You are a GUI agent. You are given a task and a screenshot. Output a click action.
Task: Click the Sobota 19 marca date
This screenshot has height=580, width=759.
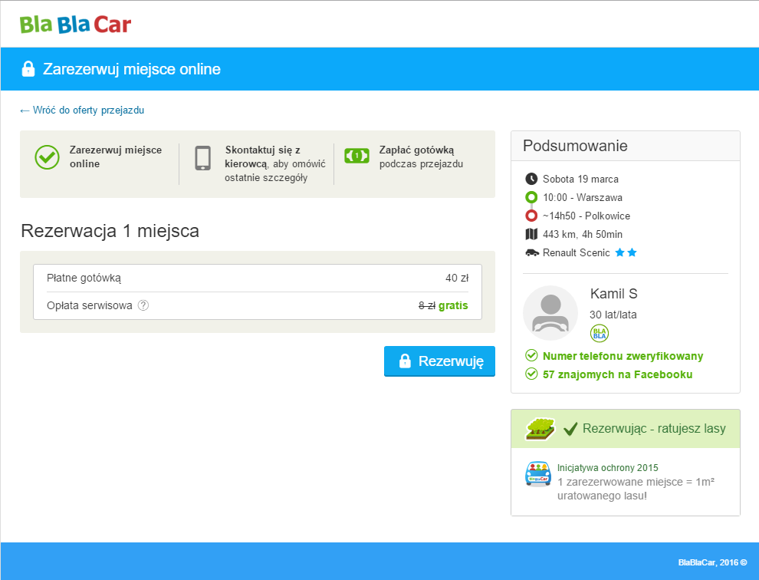point(580,179)
